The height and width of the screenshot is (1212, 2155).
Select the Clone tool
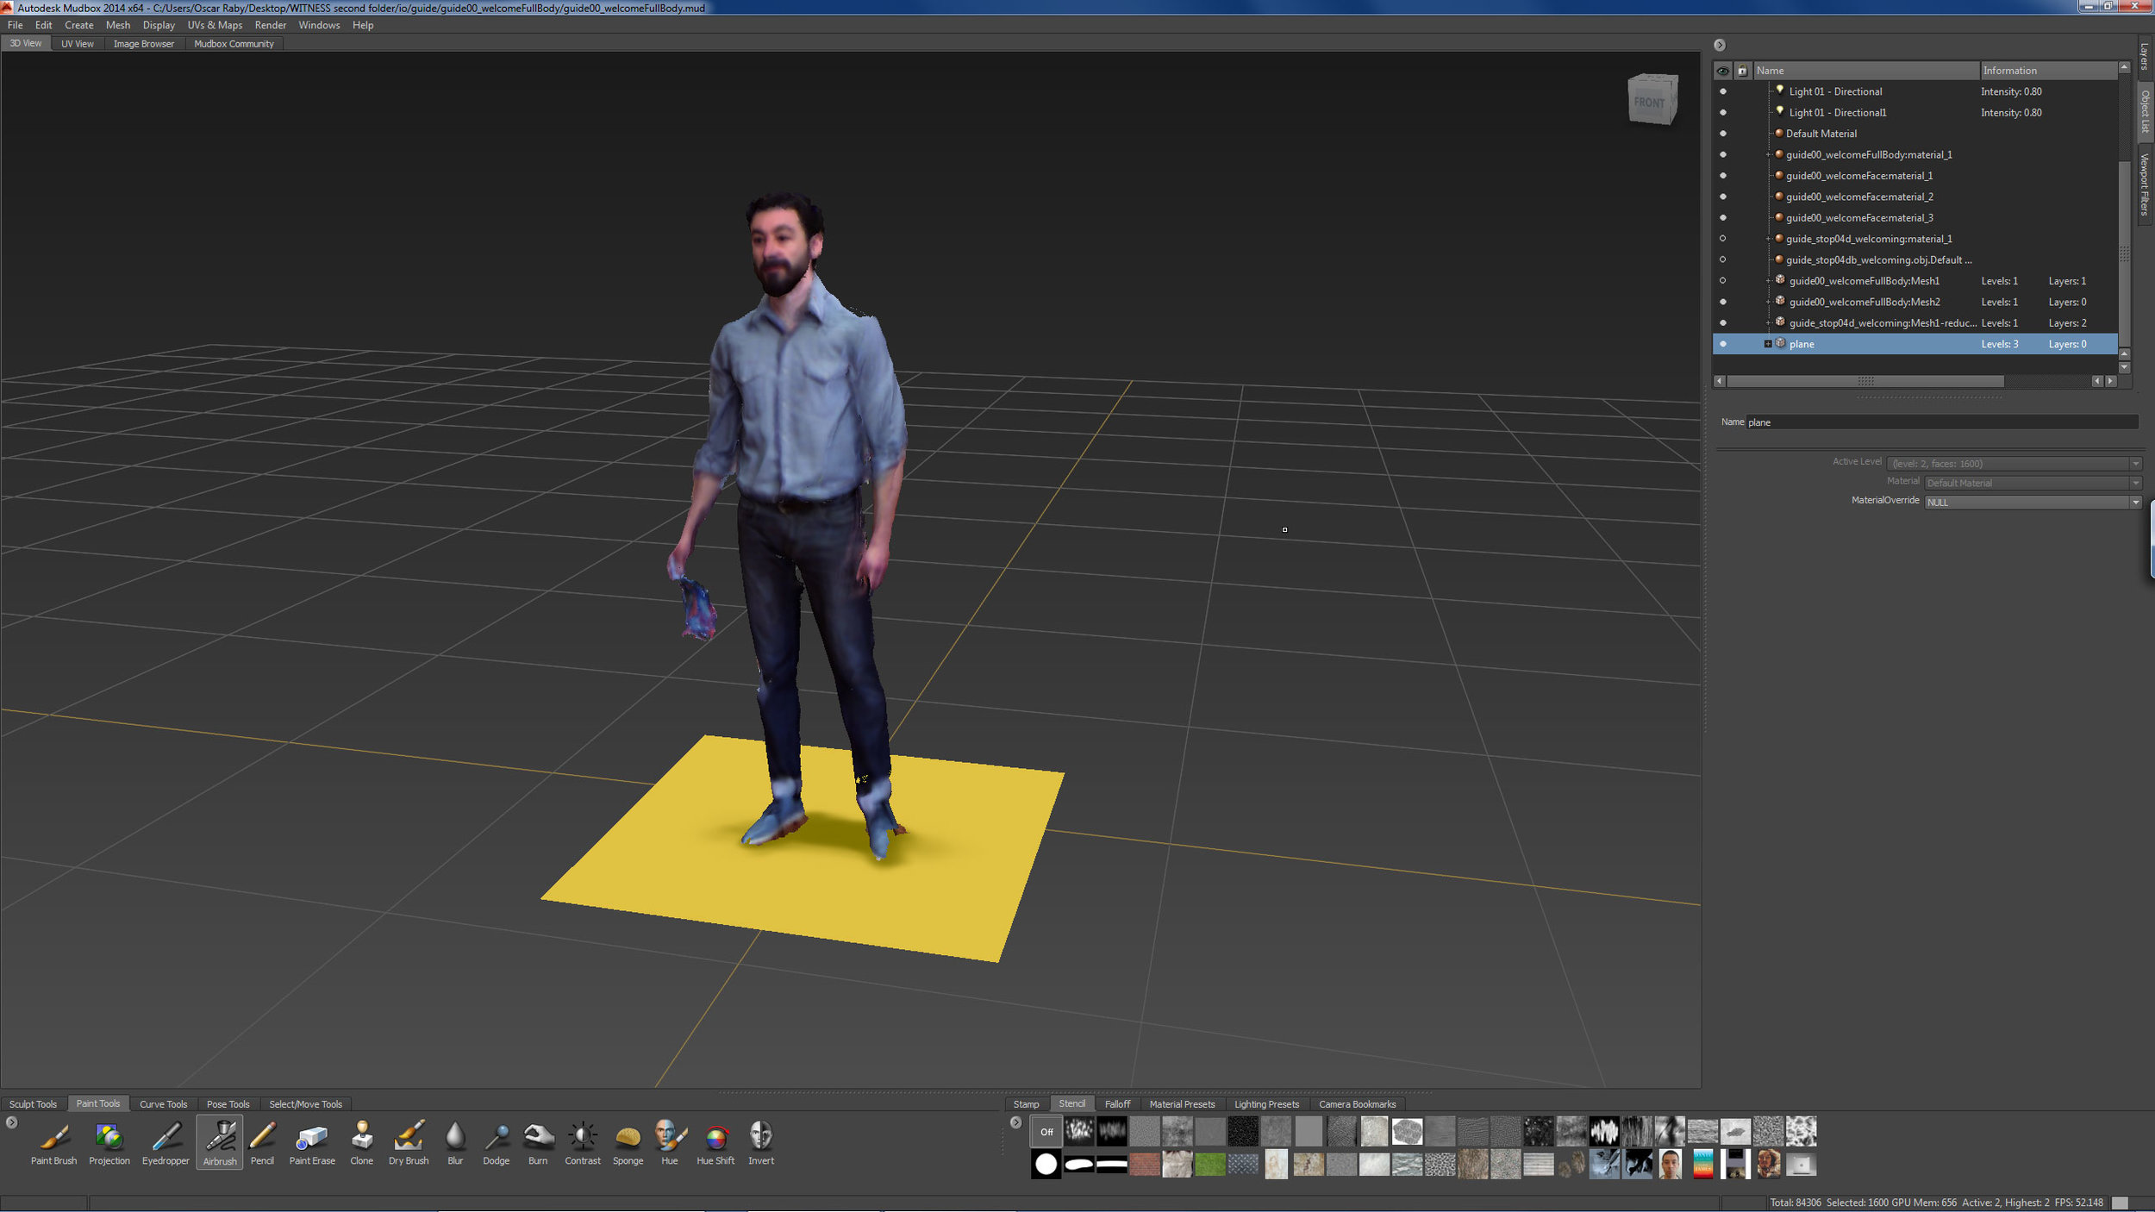click(362, 1143)
